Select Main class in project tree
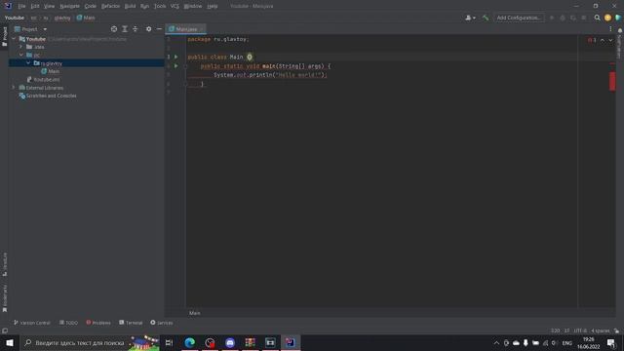This screenshot has height=351, width=624. (x=51, y=71)
